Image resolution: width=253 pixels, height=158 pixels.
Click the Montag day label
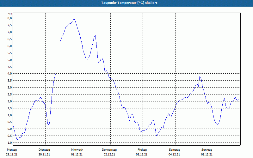click(x=12, y=150)
